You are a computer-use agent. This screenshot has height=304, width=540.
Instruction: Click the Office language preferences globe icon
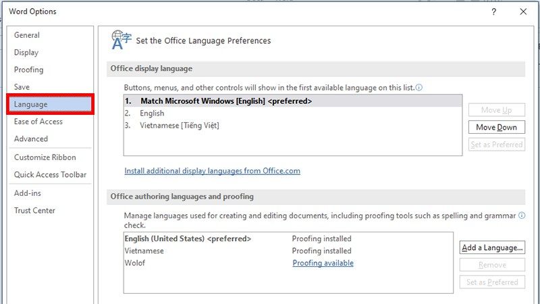[121, 40]
